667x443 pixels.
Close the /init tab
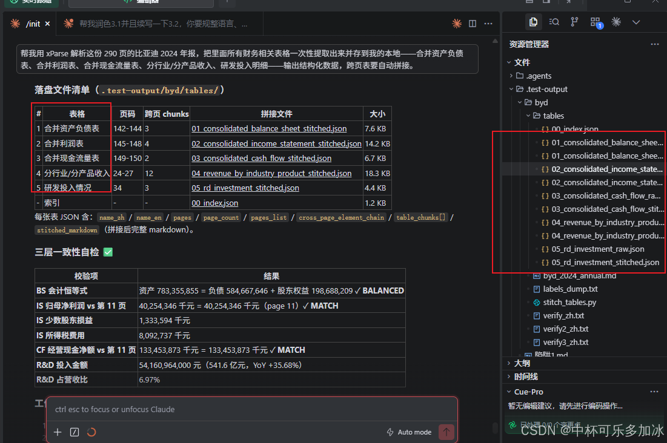point(48,24)
